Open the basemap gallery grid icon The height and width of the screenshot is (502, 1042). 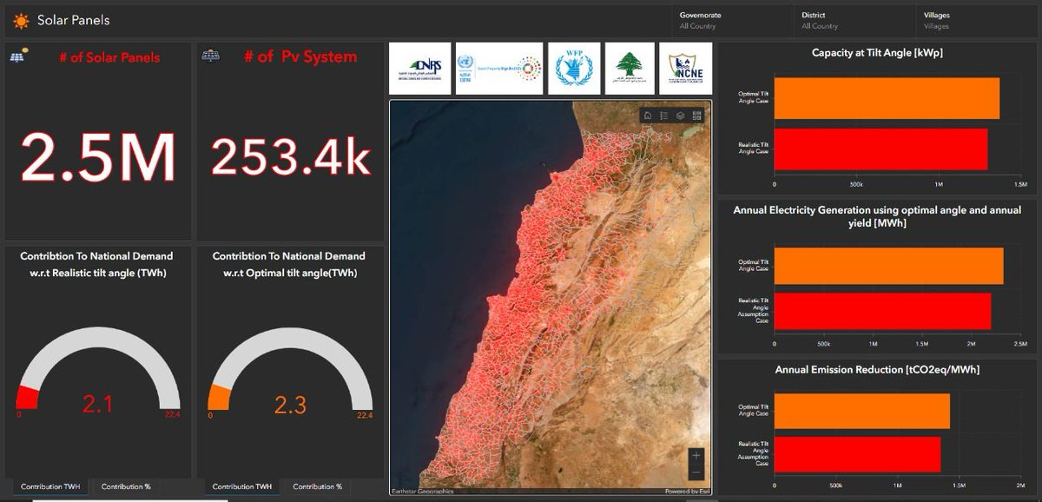[x=697, y=116]
